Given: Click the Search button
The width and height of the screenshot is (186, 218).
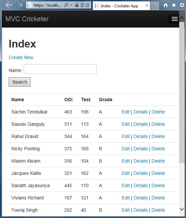Looking at the screenshot, I should (x=20, y=82).
